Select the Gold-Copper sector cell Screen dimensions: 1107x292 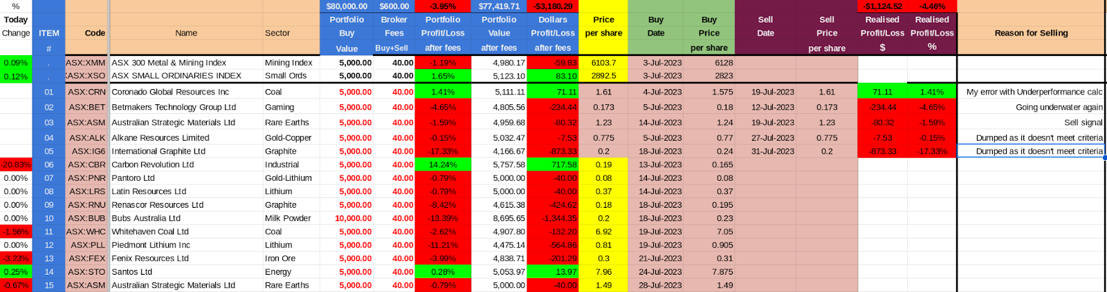[x=291, y=138]
